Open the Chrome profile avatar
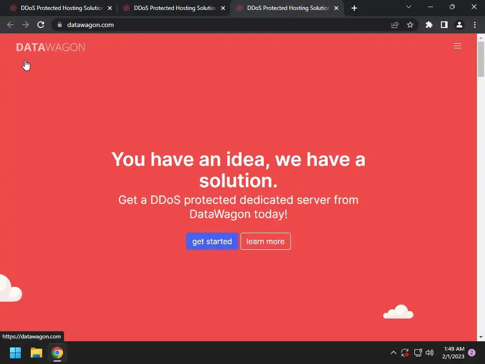The image size is (485, 364). pyautogui.click(x=459, y=25)
